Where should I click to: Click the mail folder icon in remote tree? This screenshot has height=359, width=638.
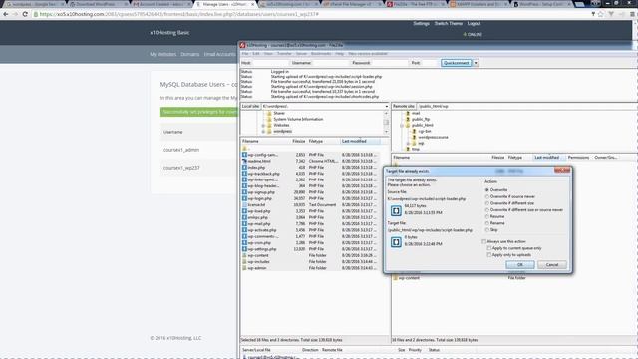(408, 113)
